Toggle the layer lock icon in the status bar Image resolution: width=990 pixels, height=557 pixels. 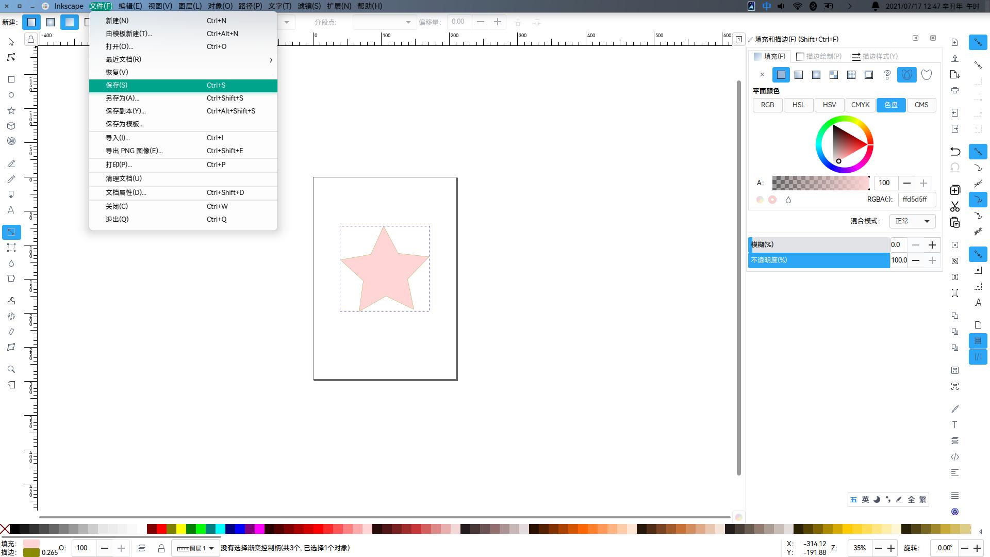[161, 548]
